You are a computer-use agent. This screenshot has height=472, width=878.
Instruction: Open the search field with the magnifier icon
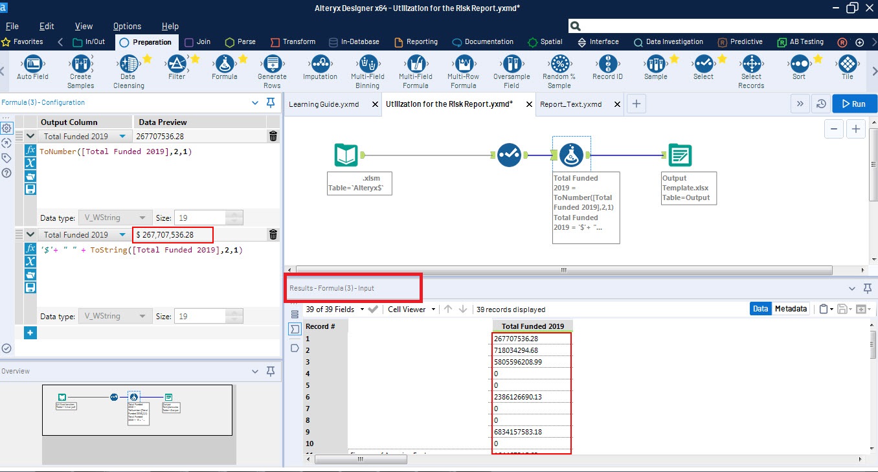pyautogui.click(x=575, y=26)
